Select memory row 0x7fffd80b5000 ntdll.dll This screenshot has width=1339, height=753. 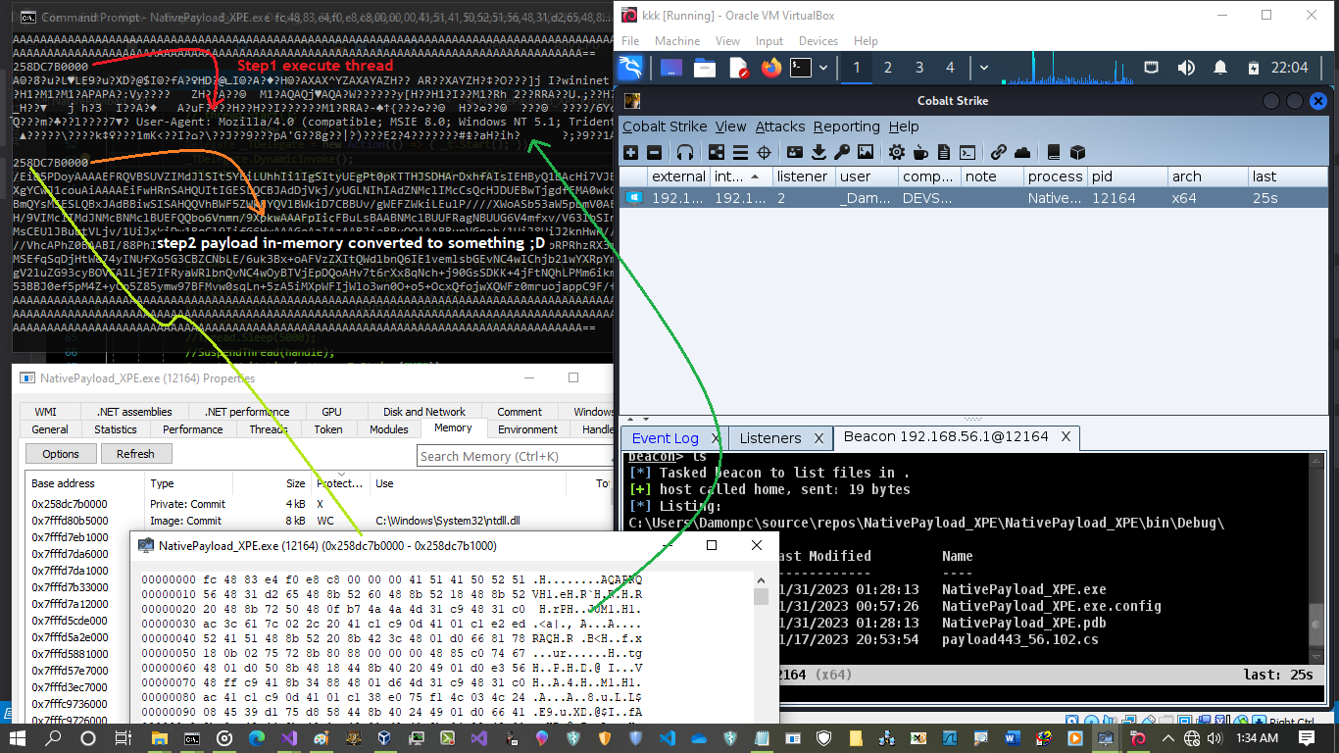319,521
